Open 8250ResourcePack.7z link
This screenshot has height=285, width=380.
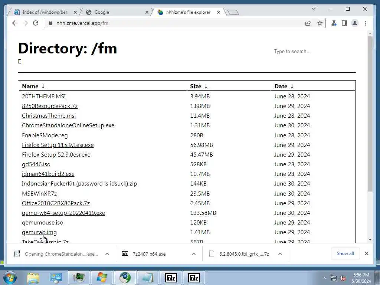tap(50, 106)
